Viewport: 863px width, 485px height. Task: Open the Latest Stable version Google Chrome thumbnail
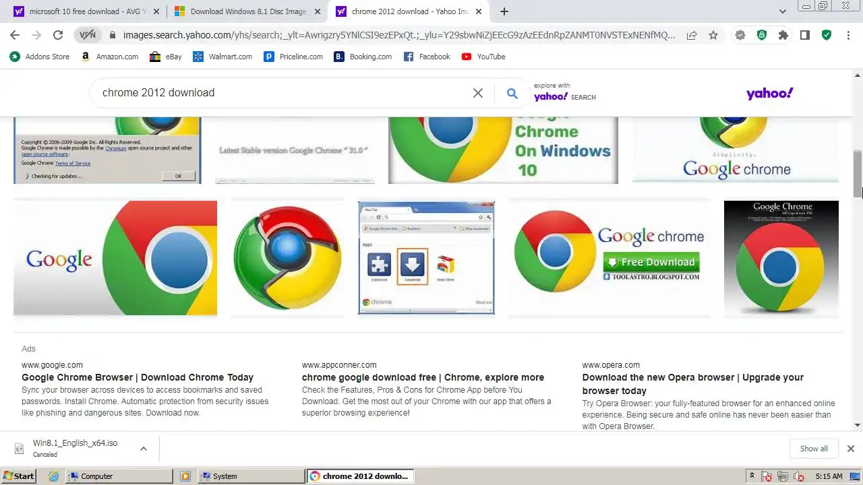click(295, 150)
